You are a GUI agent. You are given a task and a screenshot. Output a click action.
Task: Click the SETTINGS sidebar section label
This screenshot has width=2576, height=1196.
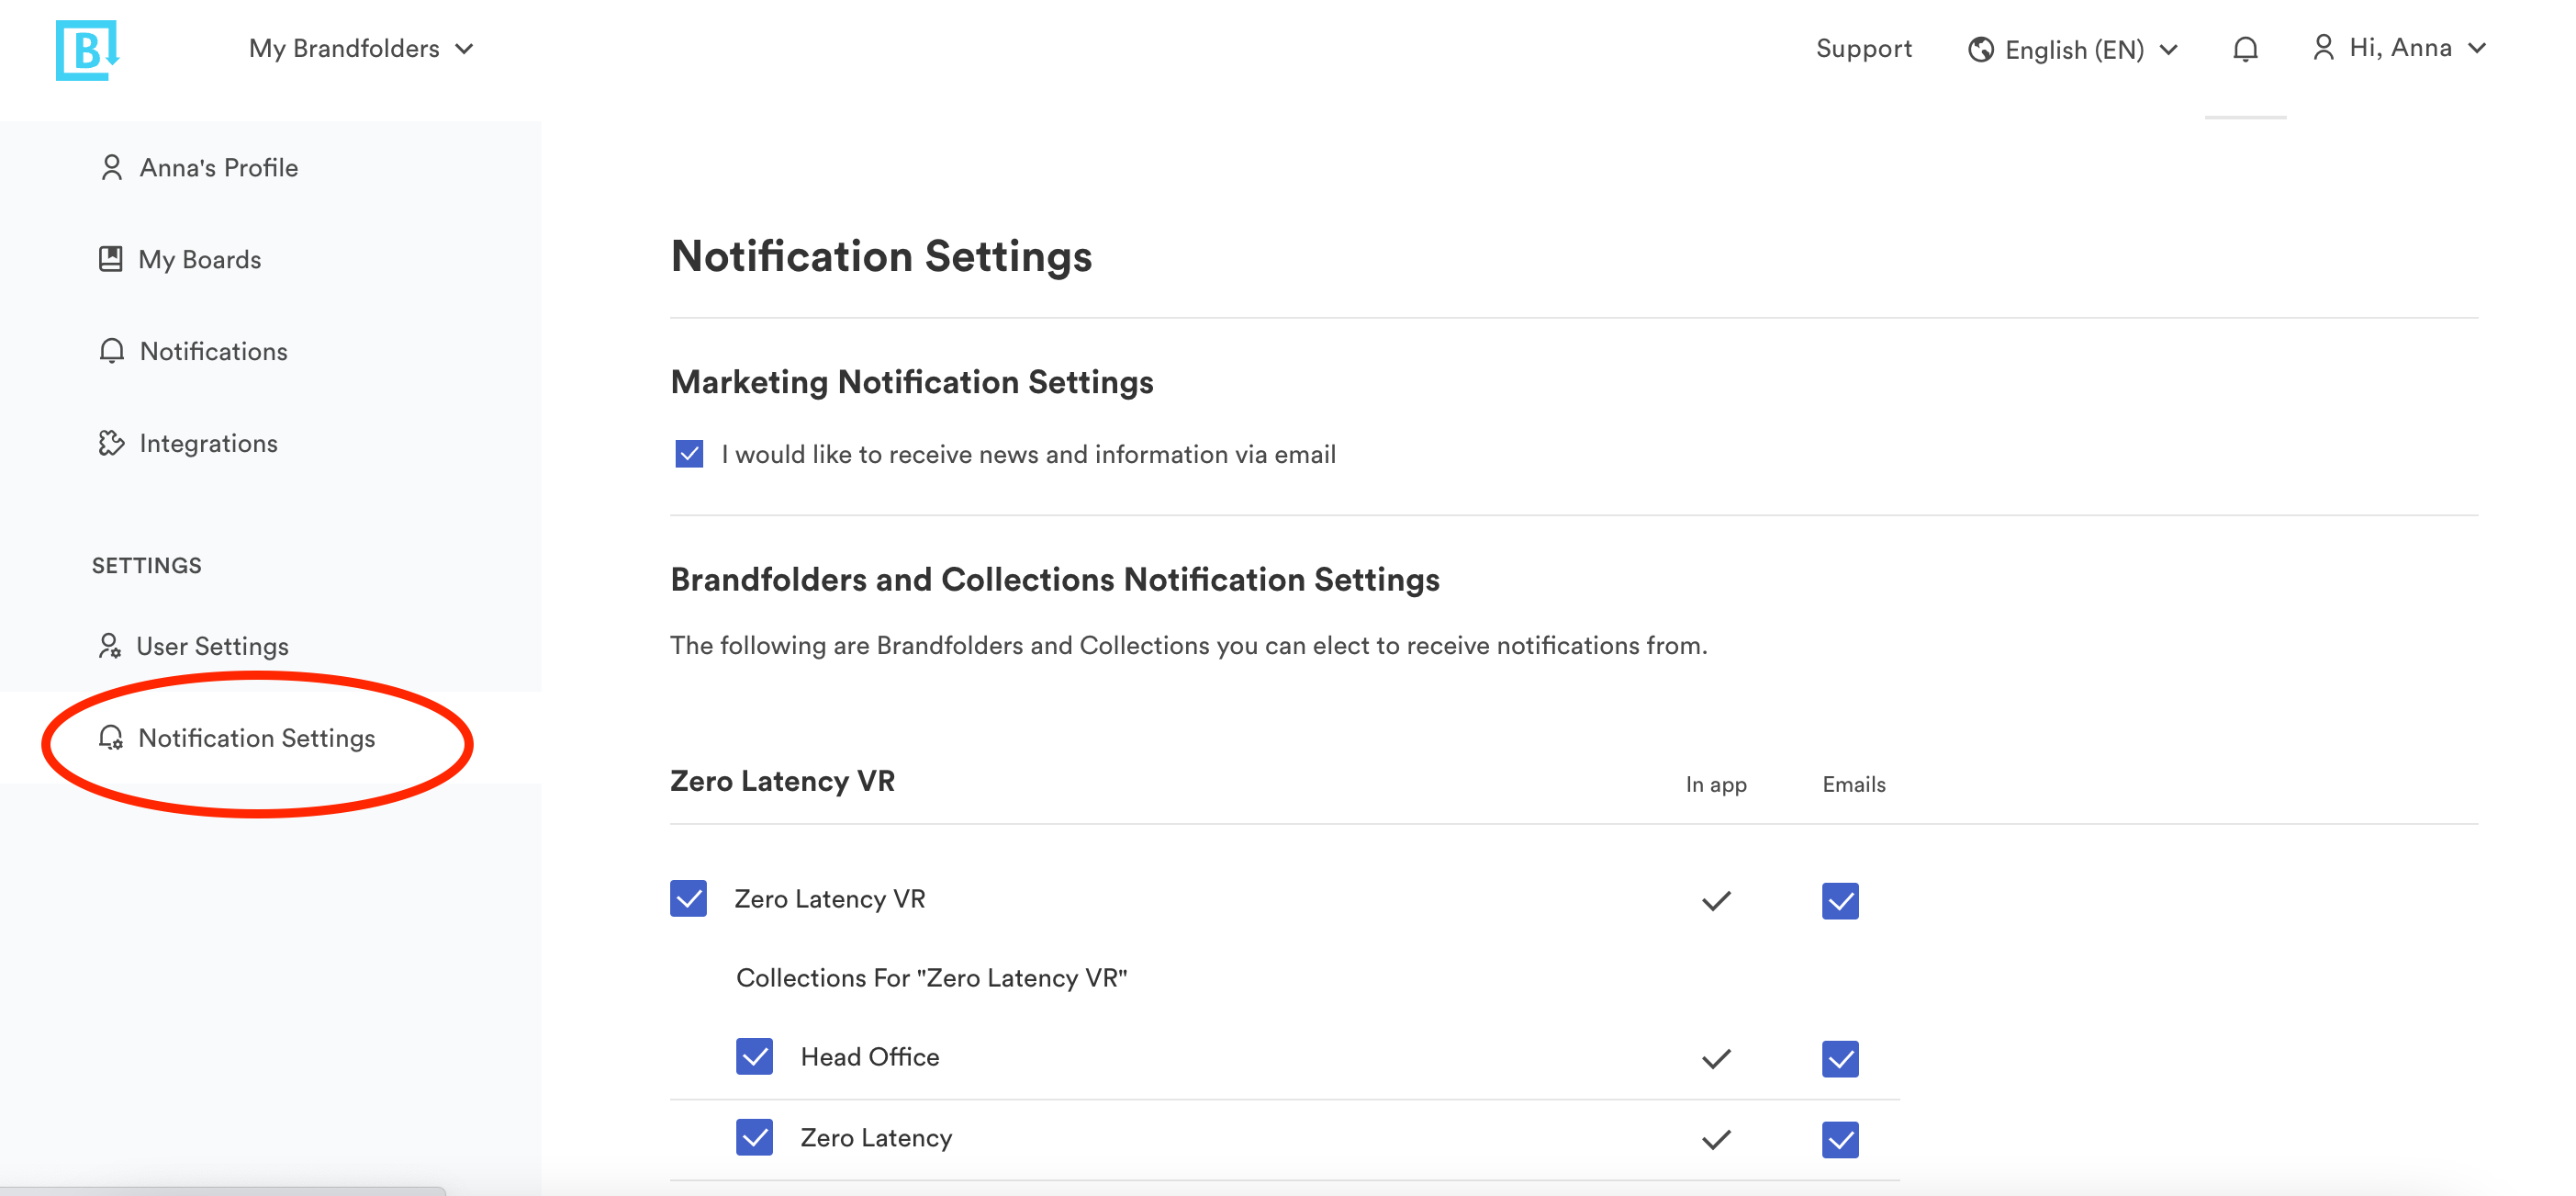tap(147, 566)
